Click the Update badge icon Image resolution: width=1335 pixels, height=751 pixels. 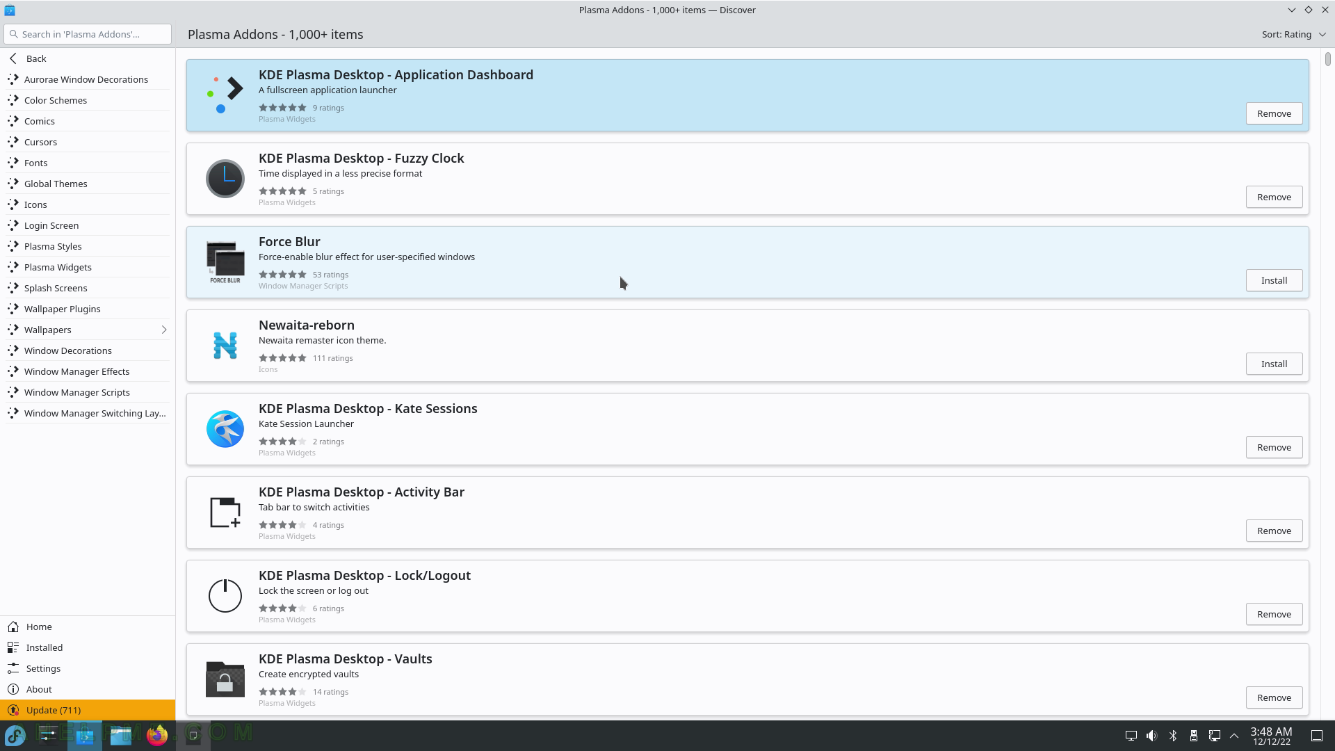point(13,710)
